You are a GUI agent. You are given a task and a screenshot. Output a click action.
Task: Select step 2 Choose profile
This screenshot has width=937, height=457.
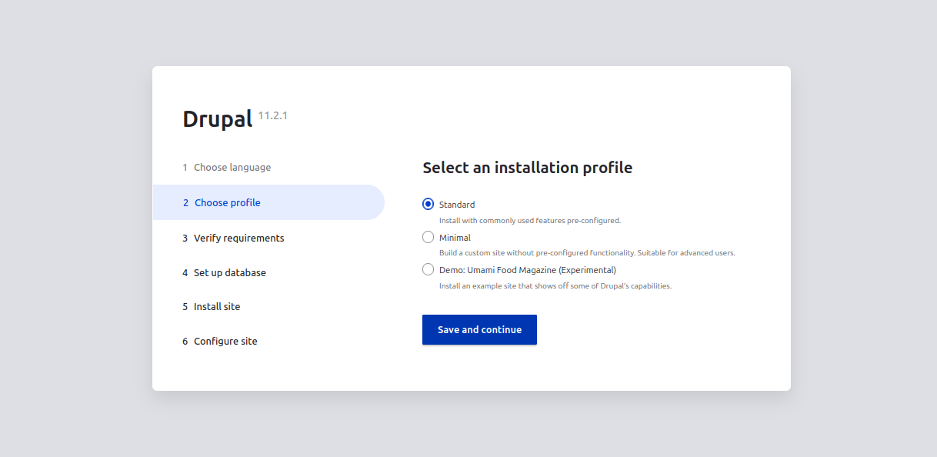268,202
